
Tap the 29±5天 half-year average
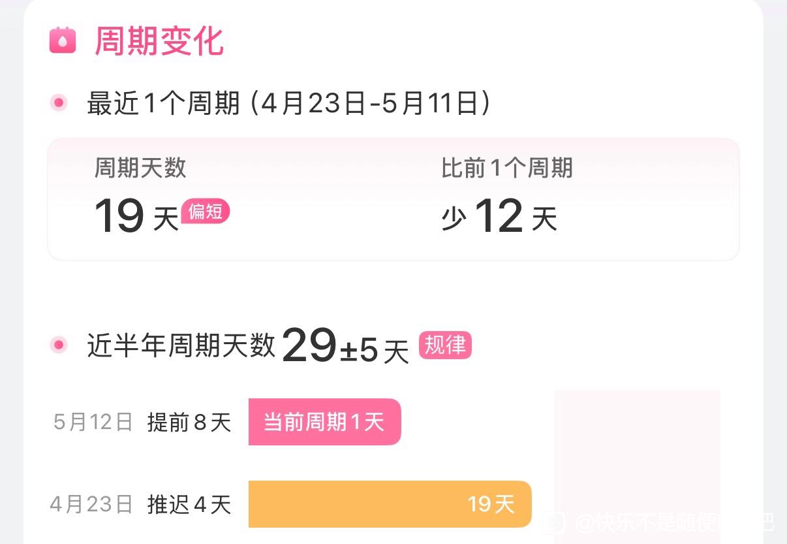tap(345, 347)
